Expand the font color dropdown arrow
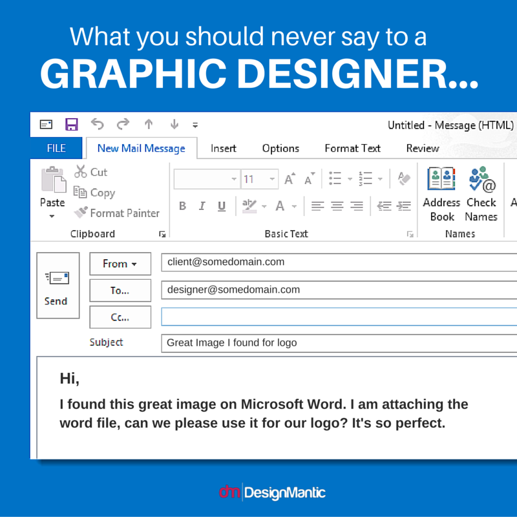This screenshot has height=517, width=517. click(x=294, y=207)
